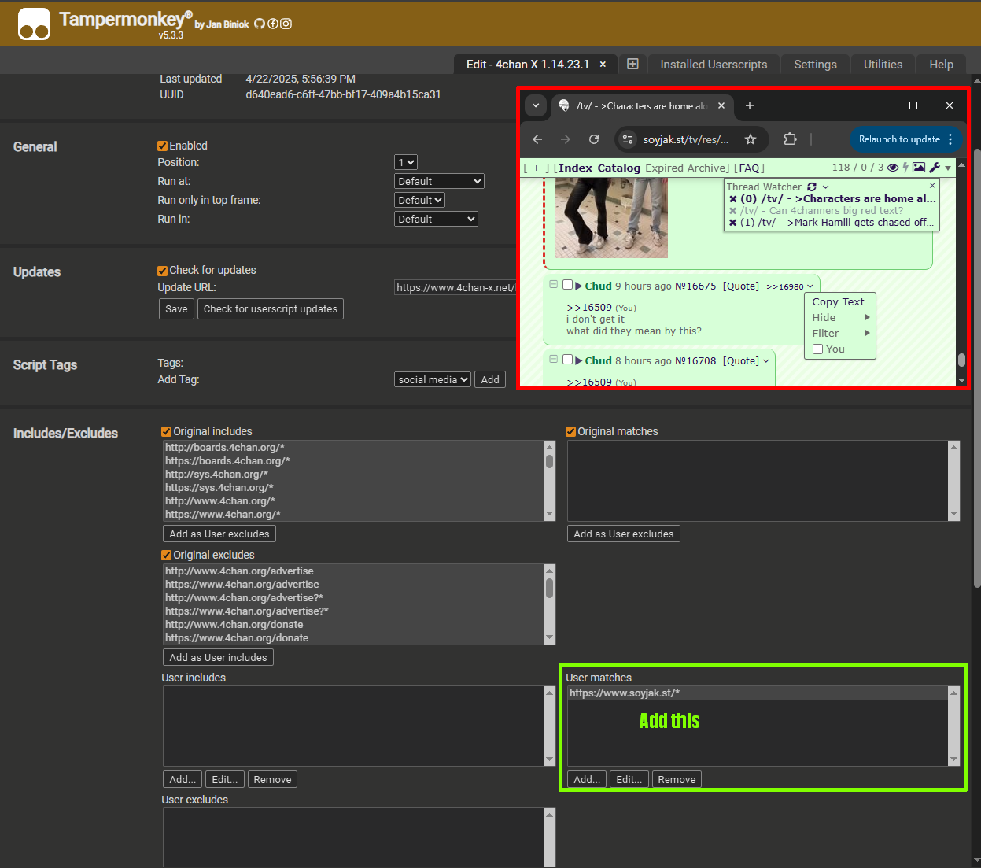Toggle the Enabled checkbox
This screenshot has height=868, width=981.
pyautogui.click(x=163, y=146)
